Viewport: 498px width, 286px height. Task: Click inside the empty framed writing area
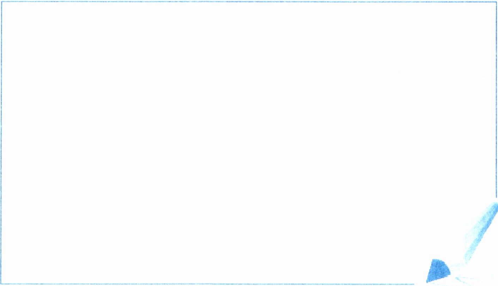click(x=247, y=141)
